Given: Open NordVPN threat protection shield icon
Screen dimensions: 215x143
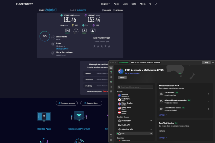Looking at the screenshot, I should pos(111,72).
